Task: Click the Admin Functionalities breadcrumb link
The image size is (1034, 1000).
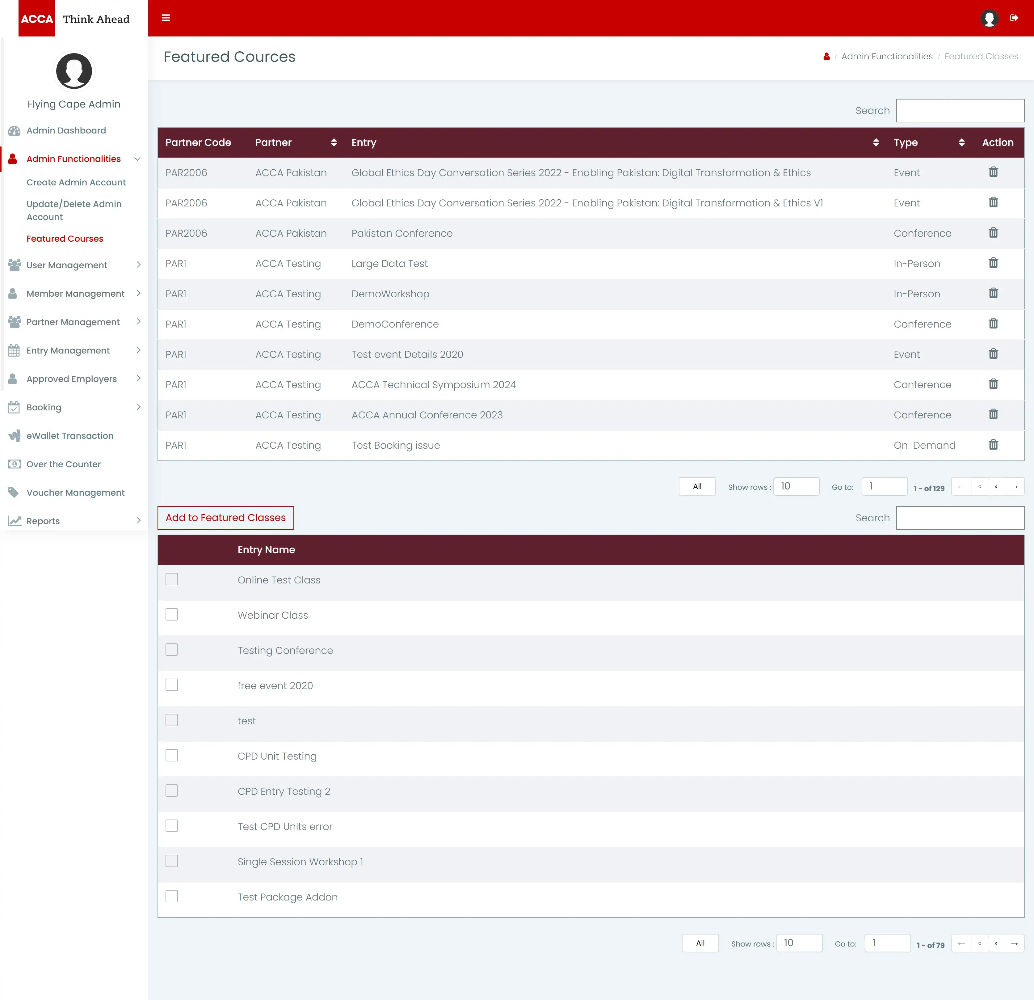Action: (887, 56)
